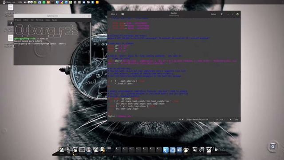The width and height of the screenshot is (284, 160).
Task: Click the figlet line at the end of .bashrc
Action: point(120,116)
